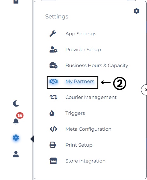Click the Provider Setup user-gear icon
Viewport: 147px width, 180px height.
pos(53,50)
